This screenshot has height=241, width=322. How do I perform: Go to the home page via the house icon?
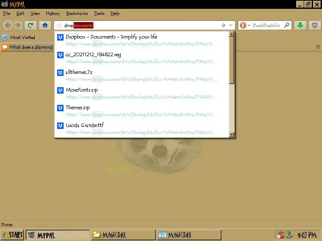pyautogui.click(x=45, y=25)
